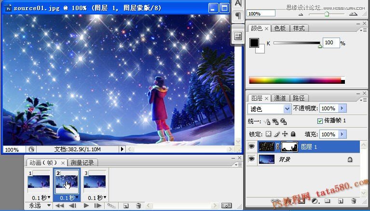Click the document zoom 100% field
Image resolution: width=370 pixels, height=211 pixels.
14,149
